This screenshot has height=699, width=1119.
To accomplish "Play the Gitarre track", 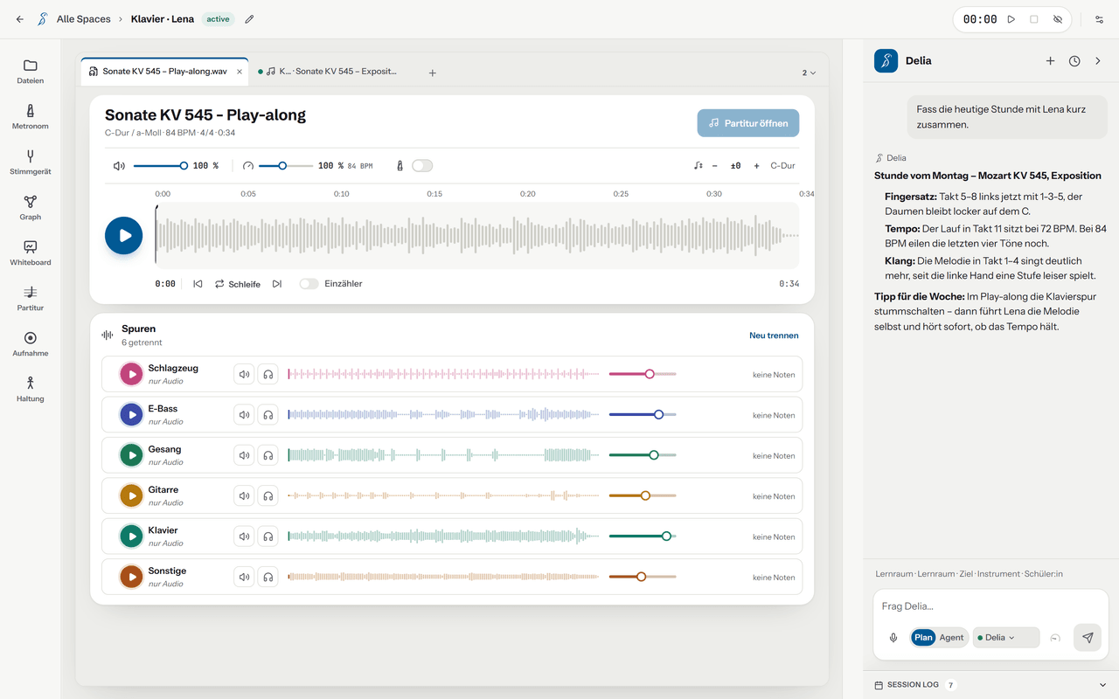I will (132, 495).
